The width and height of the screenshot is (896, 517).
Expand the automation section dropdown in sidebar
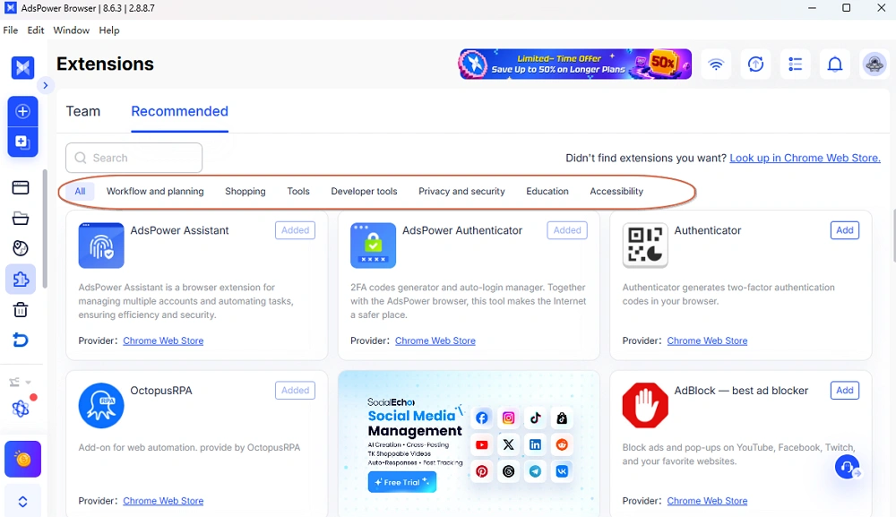click(x=20, y=382)
